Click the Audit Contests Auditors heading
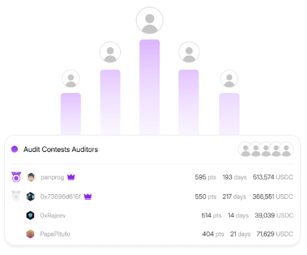The image size is (307, 255). click(61, 150)
